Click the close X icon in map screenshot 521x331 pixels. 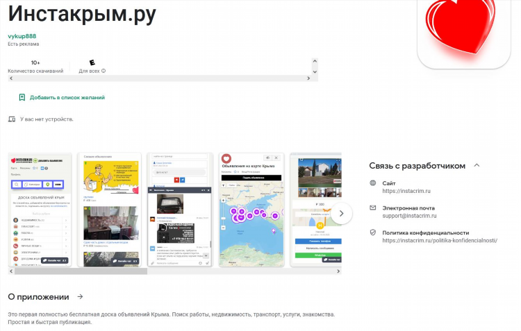(276, 158)
